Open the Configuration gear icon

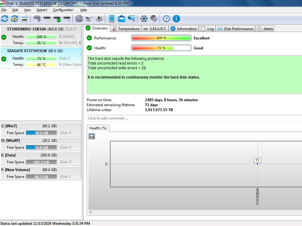tap(144, 19)
